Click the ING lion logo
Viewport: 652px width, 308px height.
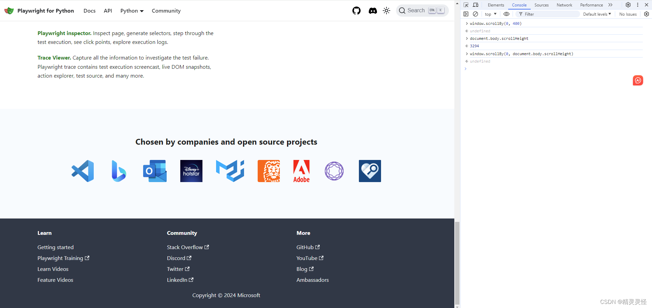(269, 171)
